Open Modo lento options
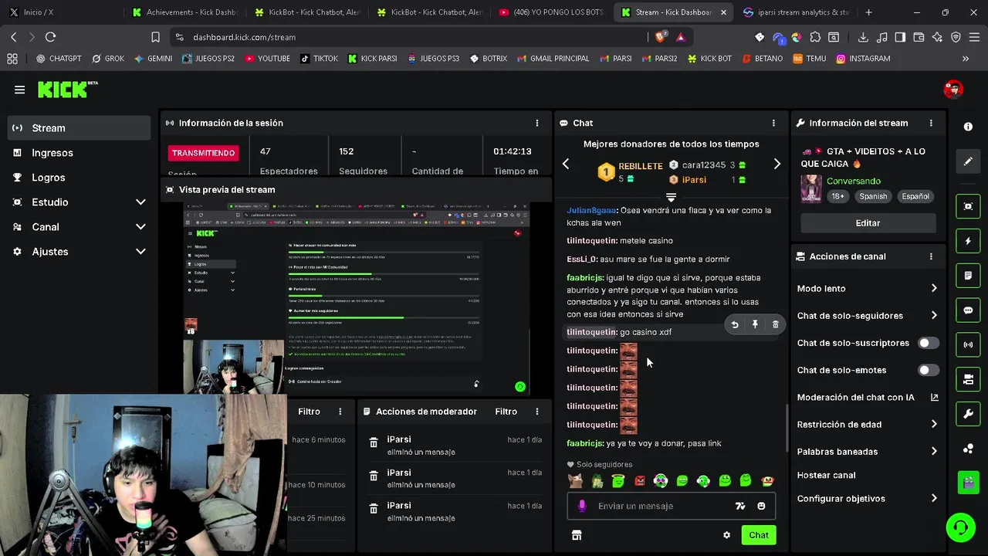The height and width of the screenshot is (556, 988). [x=868, y=288]
